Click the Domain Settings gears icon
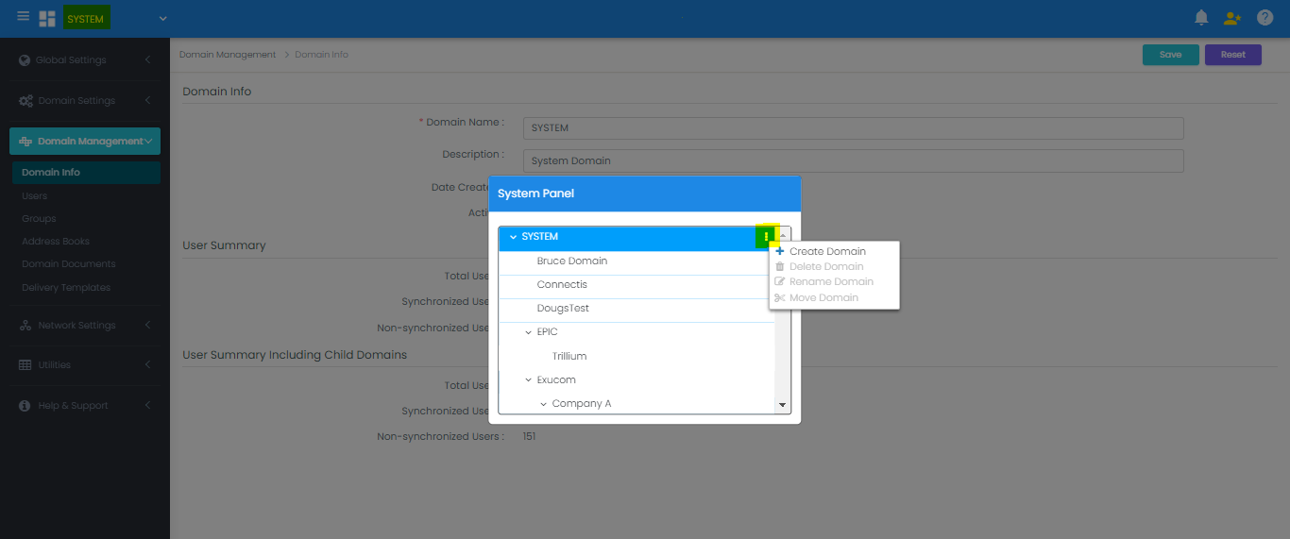The image size is (1290, 539). 26,101
